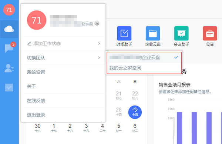Open 系统设置 from the menu
The width and height of the screenshot is (222, 144).
coord(63,72)
